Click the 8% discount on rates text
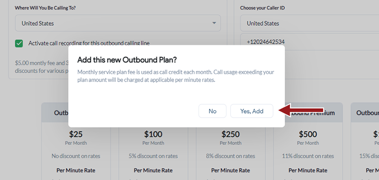 point(231,156)
